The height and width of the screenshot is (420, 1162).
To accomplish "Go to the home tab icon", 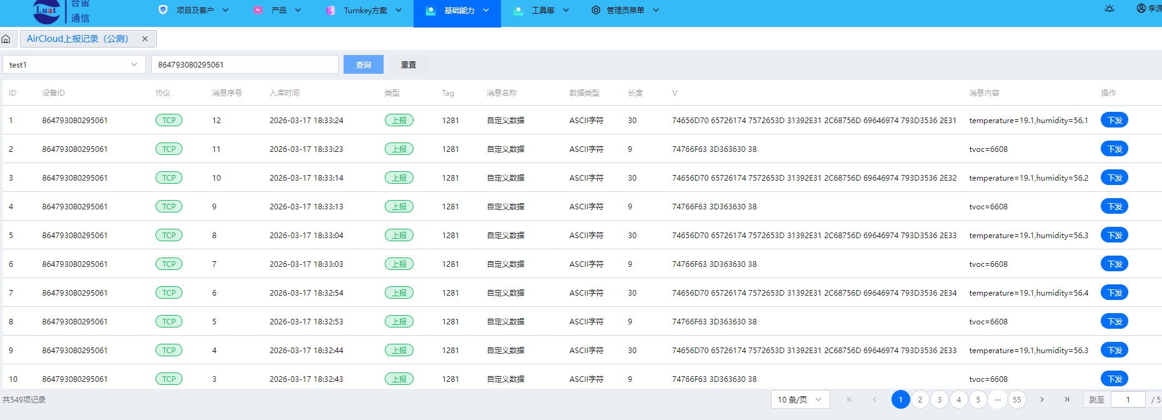I will (6, 39).
